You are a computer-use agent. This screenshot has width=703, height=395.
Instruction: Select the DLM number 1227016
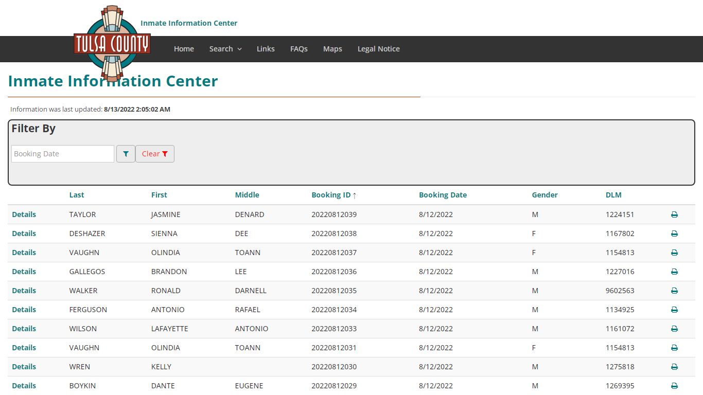(620, 272)
